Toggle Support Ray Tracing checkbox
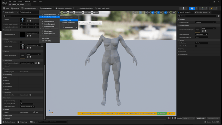222x125 pixels. click(21, 101)
